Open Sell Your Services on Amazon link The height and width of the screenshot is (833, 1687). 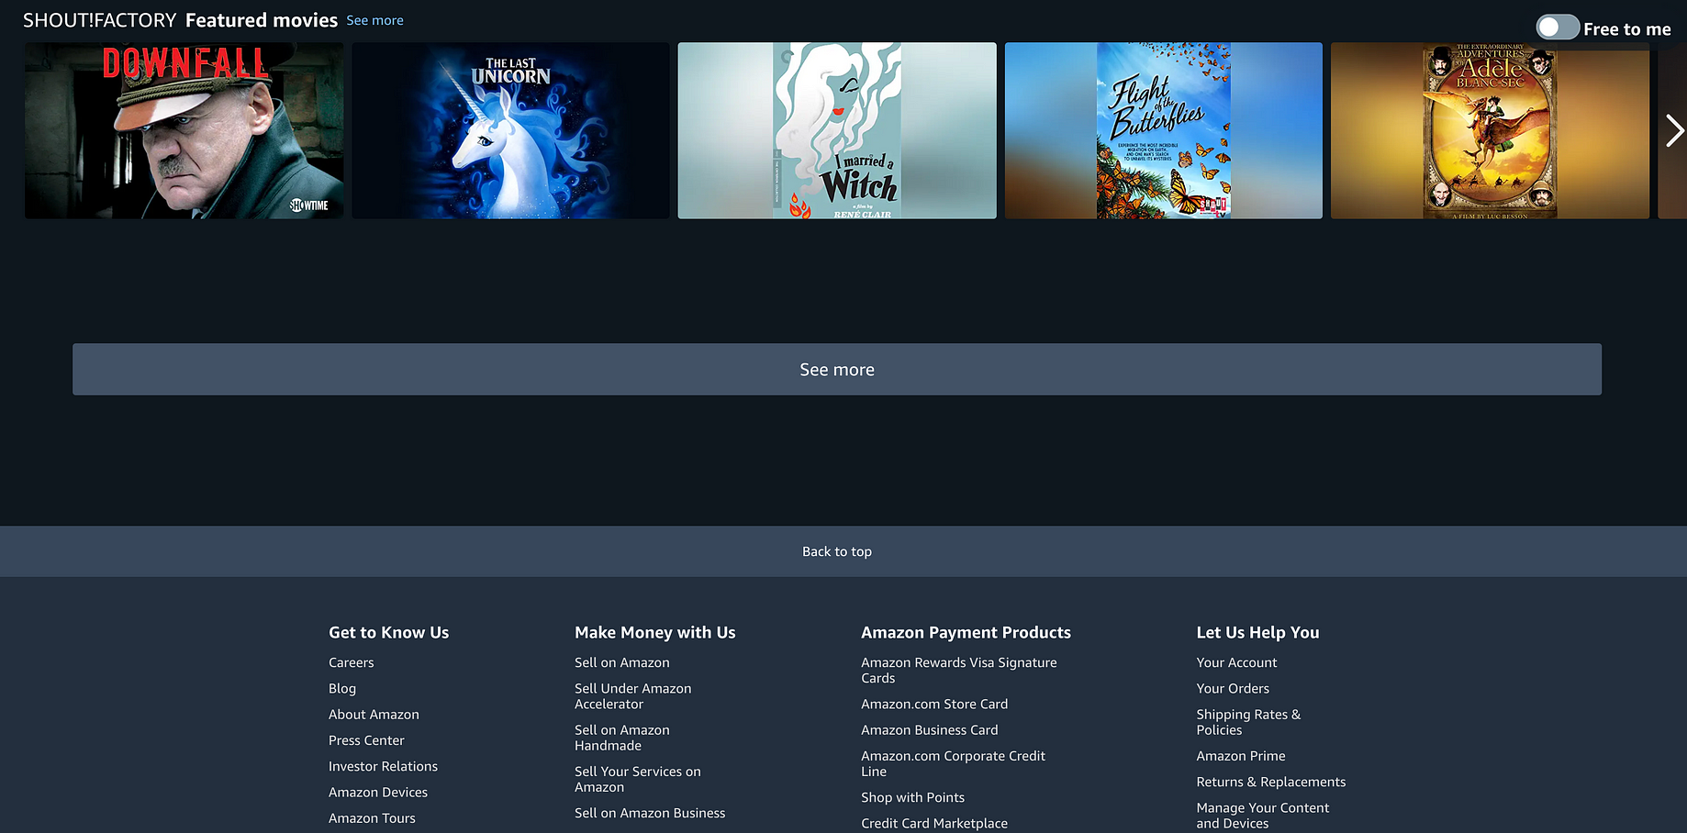[638, 779]
